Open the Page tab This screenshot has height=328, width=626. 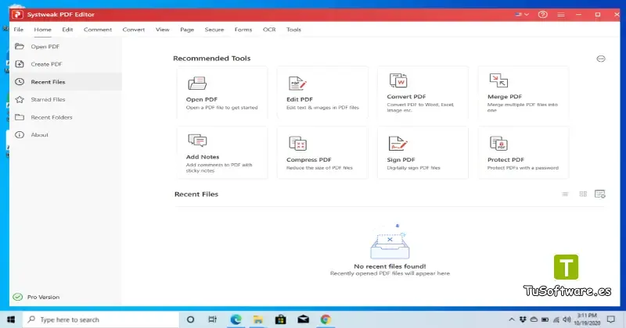(x=187, y=30)
